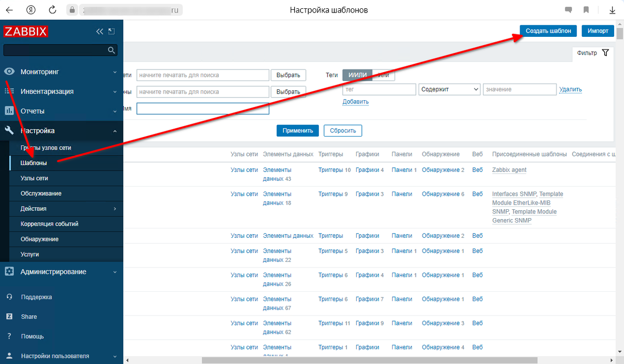
Task: Select the ИЛИ tag evaluation option
Action: 384,75
